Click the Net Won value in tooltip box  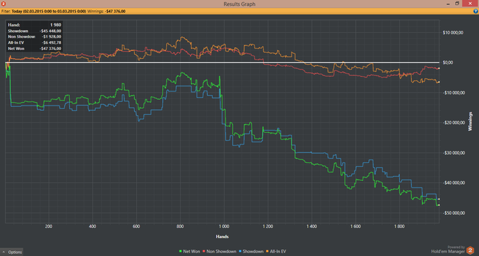(51, 49)
